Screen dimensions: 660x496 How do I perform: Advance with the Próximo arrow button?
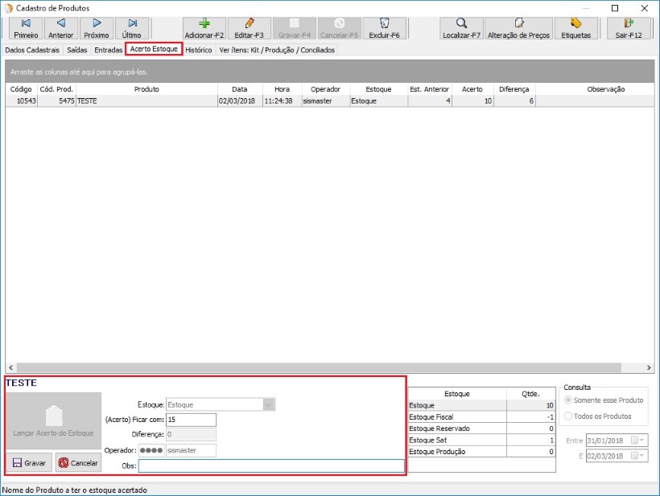click(x=97, y=28)
